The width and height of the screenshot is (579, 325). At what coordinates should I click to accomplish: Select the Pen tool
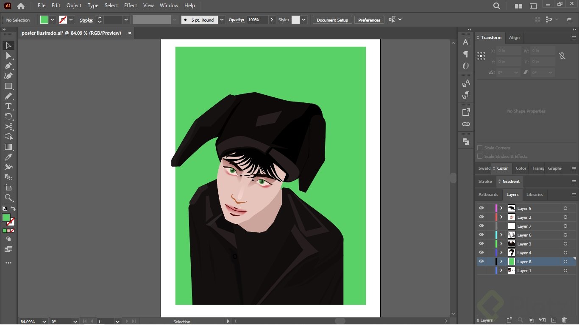pos(8,66)
